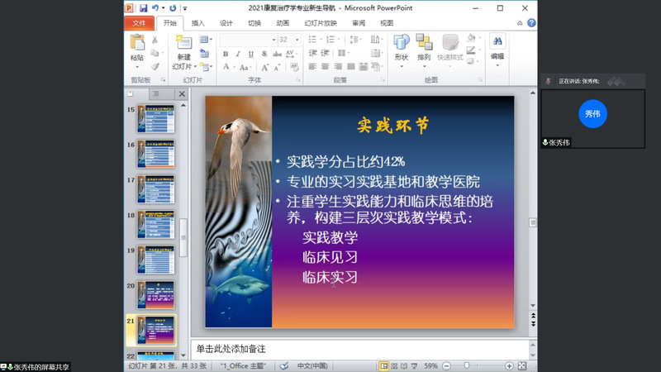
Task: Open the font size dropdown showing 32
Action: click(x=297, y=39)
